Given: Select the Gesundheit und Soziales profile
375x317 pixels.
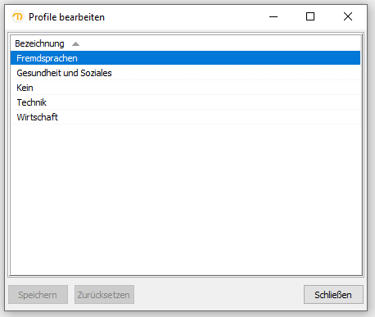Looking at the screenshot, I should [x=185, y=73].
